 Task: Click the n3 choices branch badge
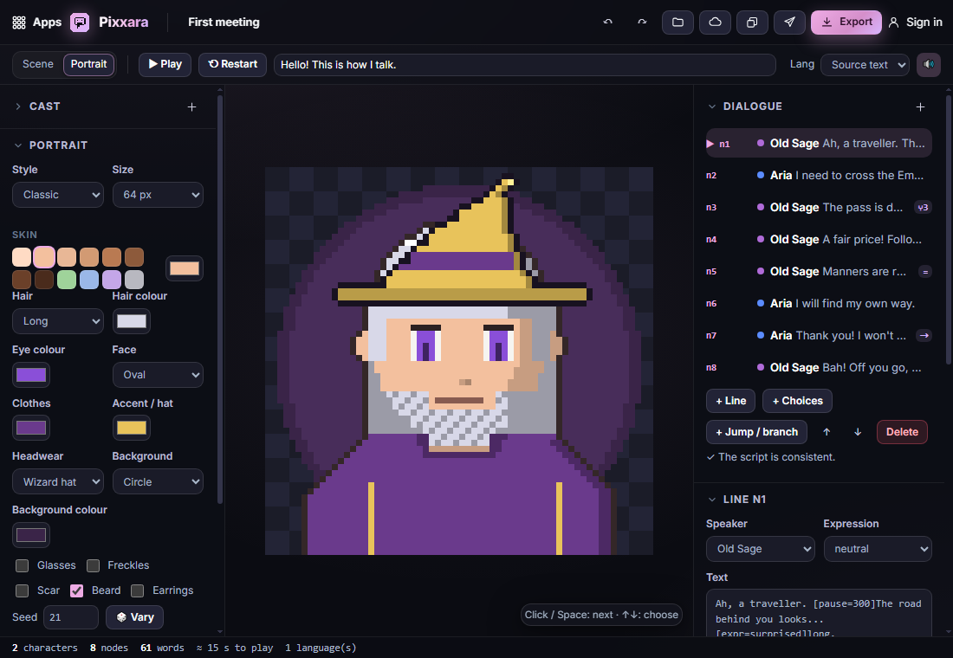923,208
